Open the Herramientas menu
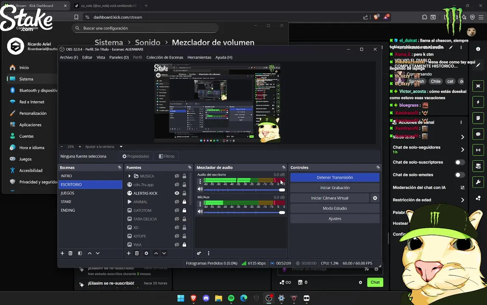 tap(199, 58)
